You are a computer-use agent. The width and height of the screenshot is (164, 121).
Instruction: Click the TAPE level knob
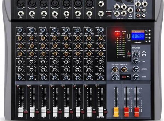[x=136, y=62]
